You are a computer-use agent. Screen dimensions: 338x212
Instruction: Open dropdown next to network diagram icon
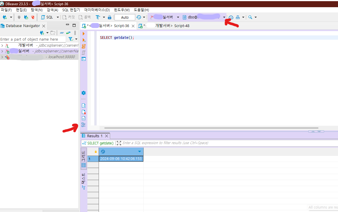click(x=243, y=17)
